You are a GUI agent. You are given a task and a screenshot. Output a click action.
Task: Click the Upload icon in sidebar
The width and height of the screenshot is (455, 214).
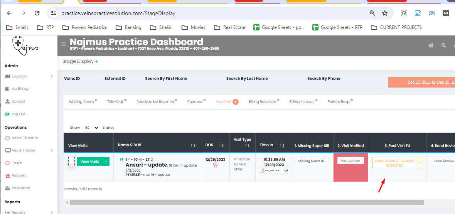pos(8,101)
